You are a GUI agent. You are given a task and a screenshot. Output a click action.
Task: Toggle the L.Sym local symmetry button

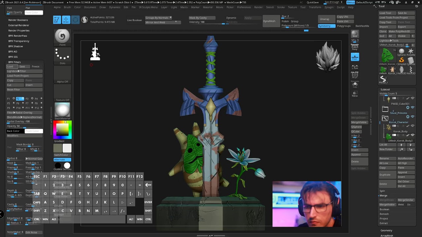355,66
